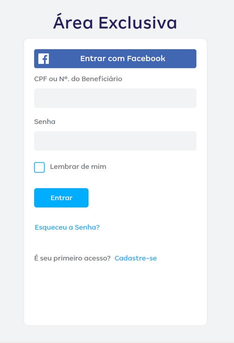Focus the CPF ou Nº do Beneficiário field
234x343 pixels.
pos(115,98)
